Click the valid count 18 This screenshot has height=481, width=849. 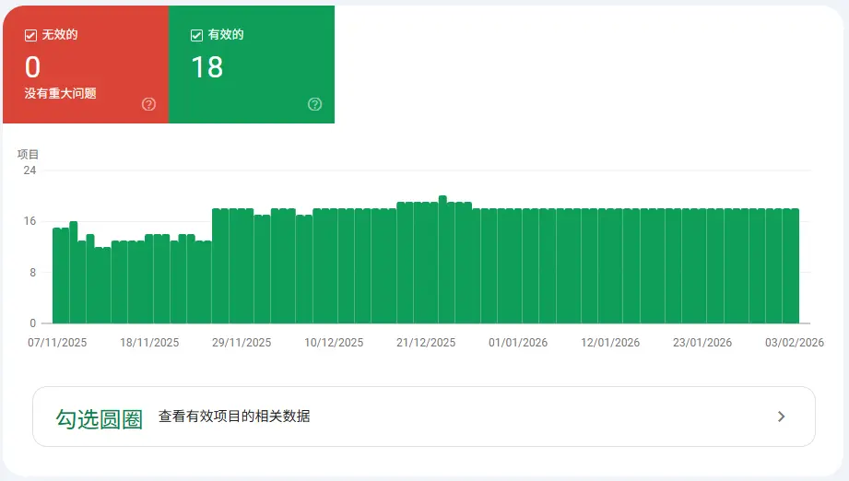[x=206, y=67]
